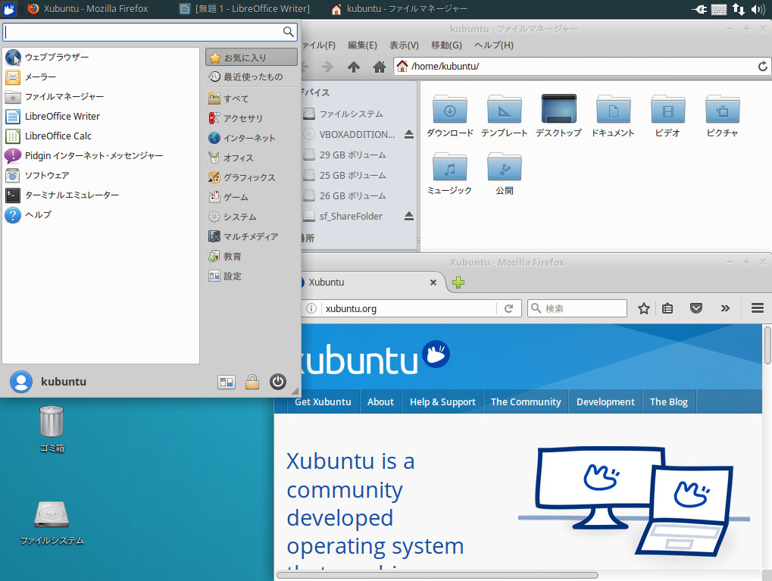Click Help & Support link
This screenshot has width=772, height=581.
[x=442, y=401]
